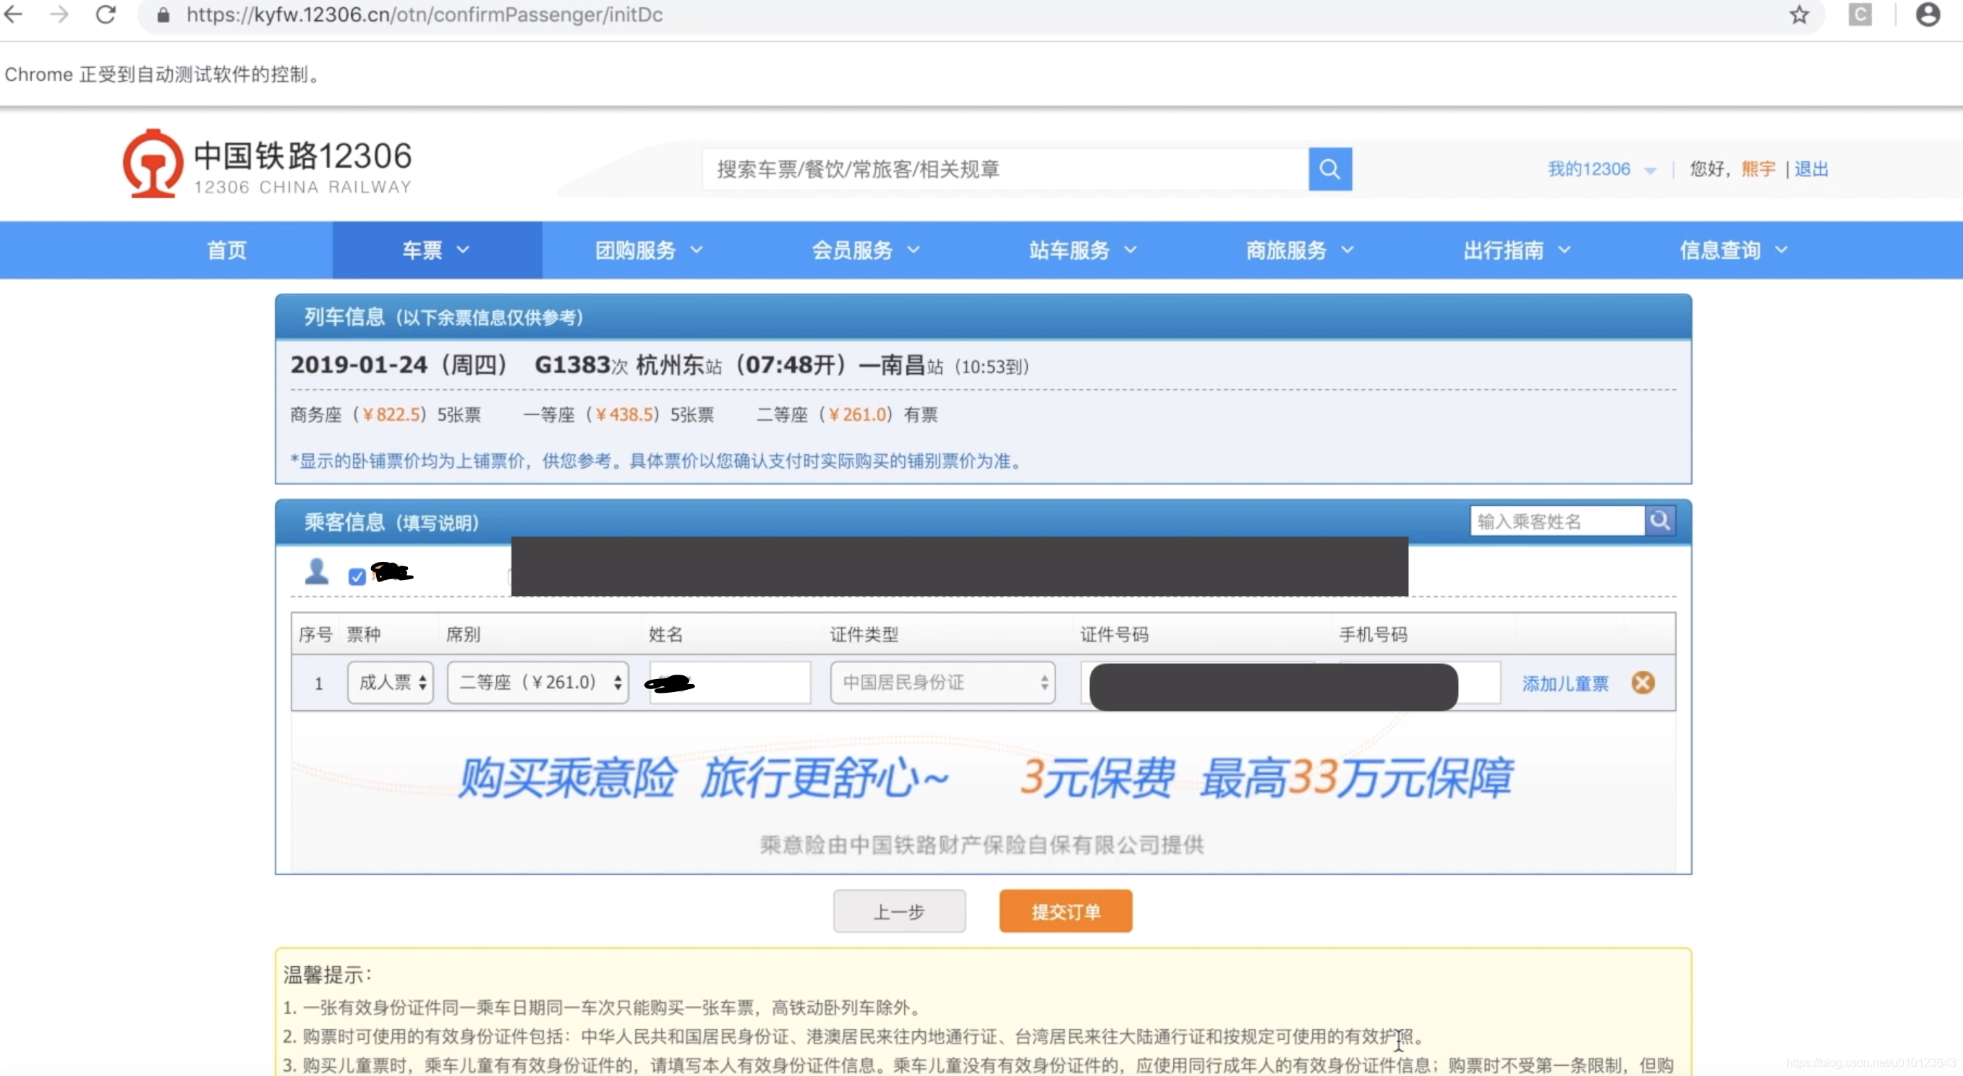Click the 添加儿童票 add child ticket link

1565,683
